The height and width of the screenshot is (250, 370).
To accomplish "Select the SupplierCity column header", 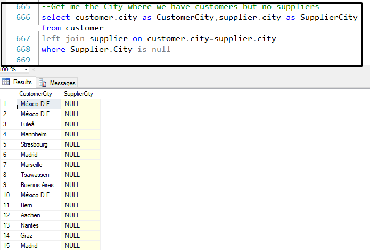I will [81, 94].
